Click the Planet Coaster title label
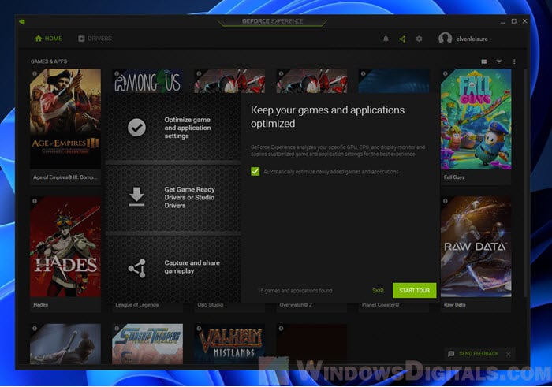The image size is (552, 387). tap(380, 305)
